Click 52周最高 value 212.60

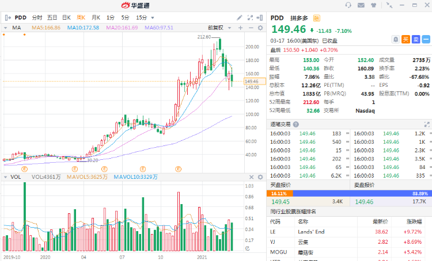click(311, 102)
